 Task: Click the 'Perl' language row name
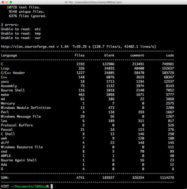(5, 112)
